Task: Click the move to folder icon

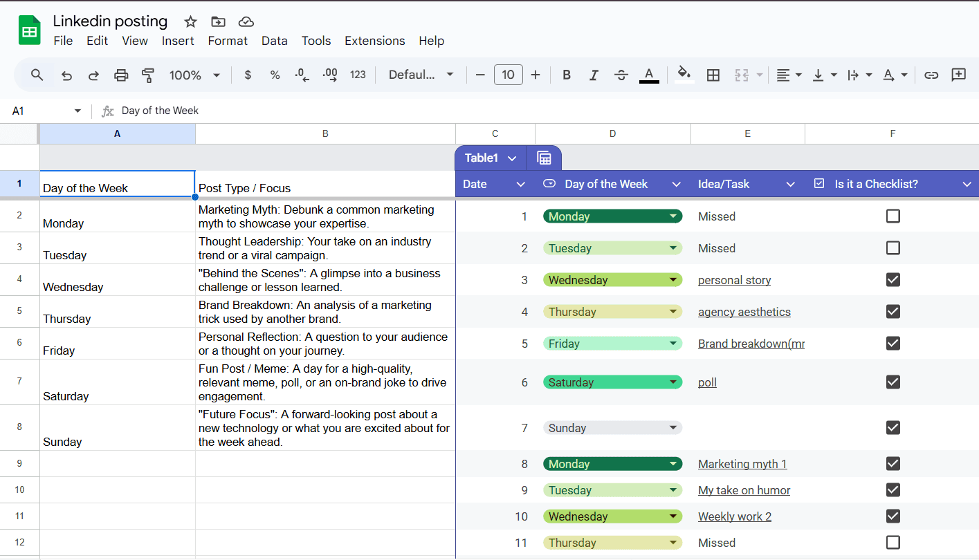Action: click(218, 21)
